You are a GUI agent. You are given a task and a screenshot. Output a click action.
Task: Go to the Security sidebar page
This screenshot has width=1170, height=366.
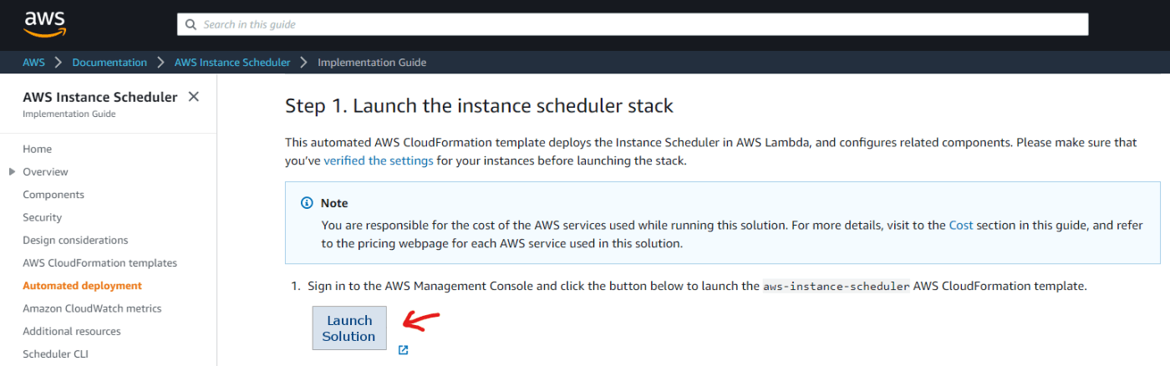click(43, 217)
